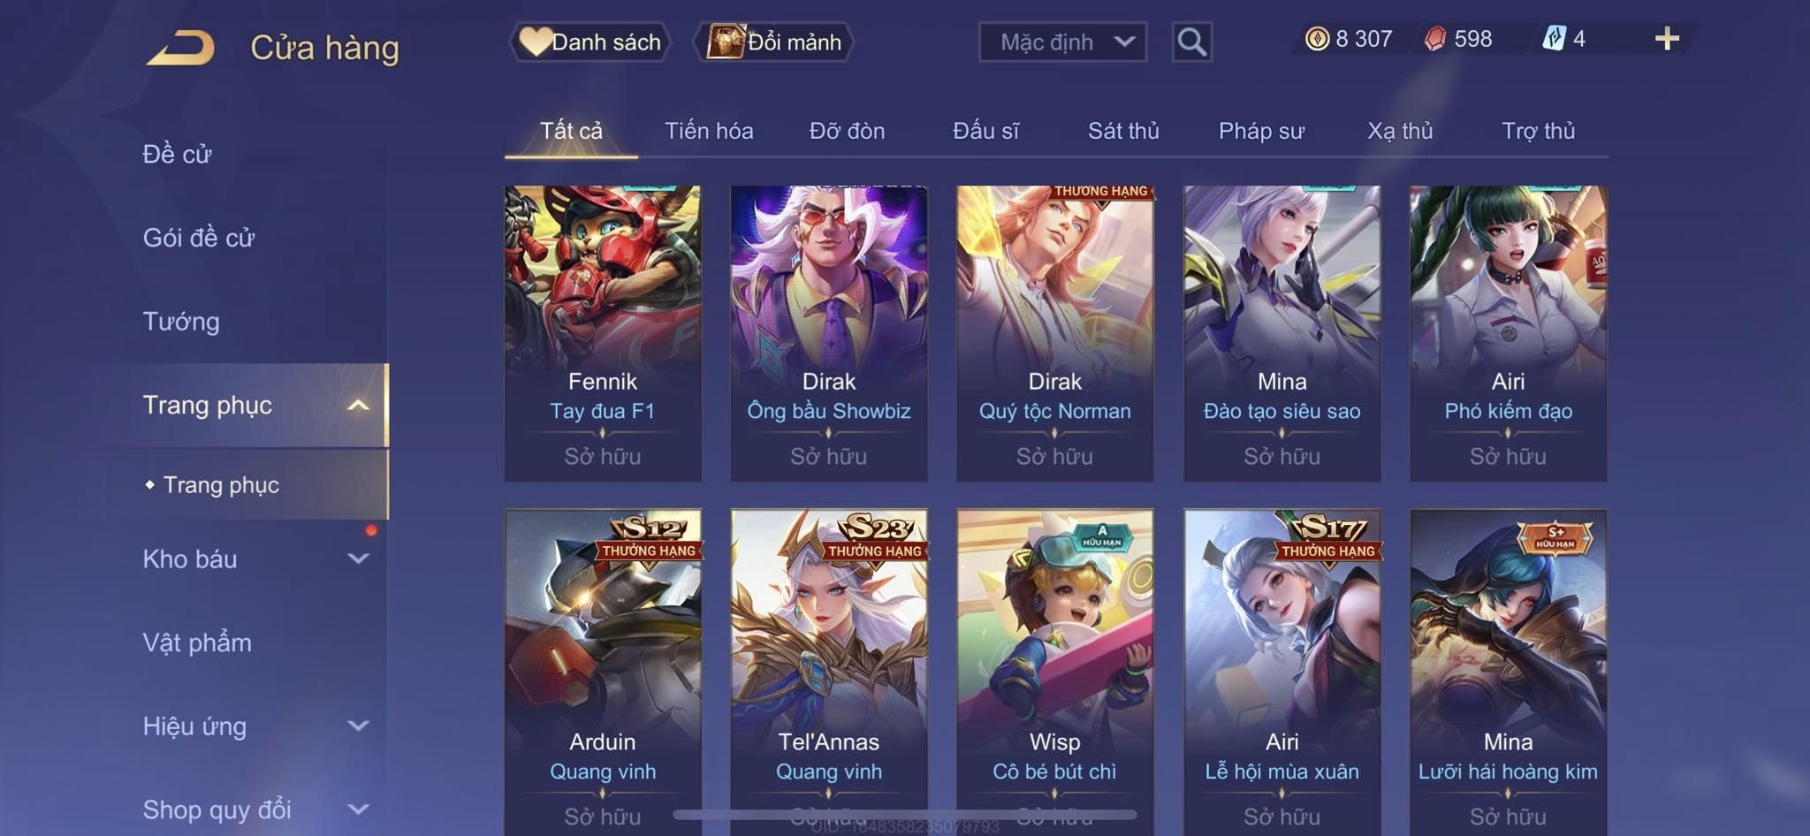Open the search magnifier icon

point(1191,42)
